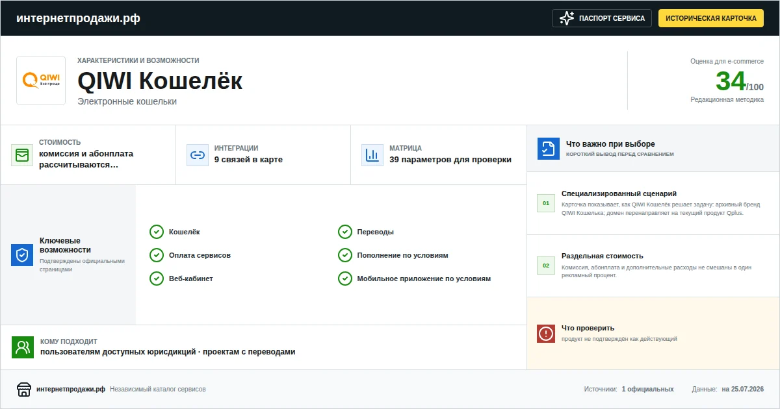Click the 02 step badge

546,266
